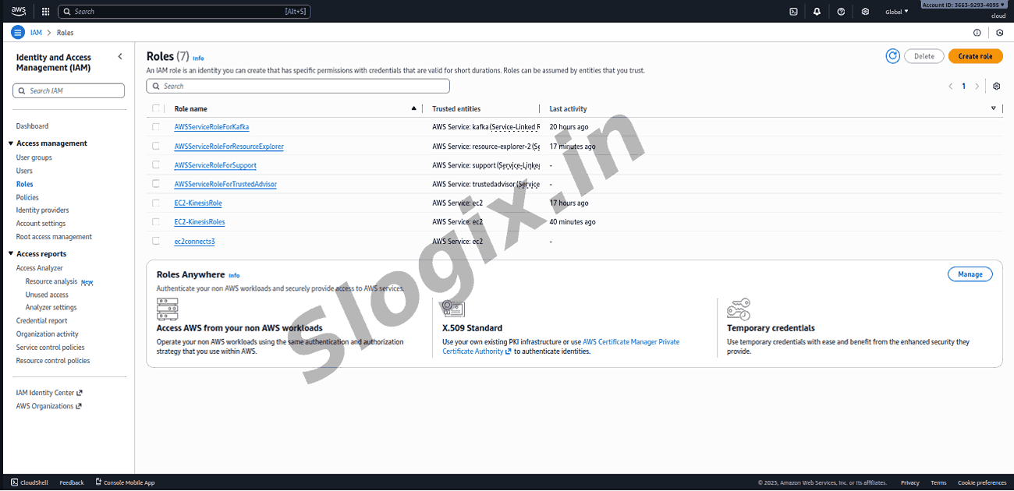Screen dimensions: 1014x491
Task: Open the notifications bell
Action: pos(817,12)
